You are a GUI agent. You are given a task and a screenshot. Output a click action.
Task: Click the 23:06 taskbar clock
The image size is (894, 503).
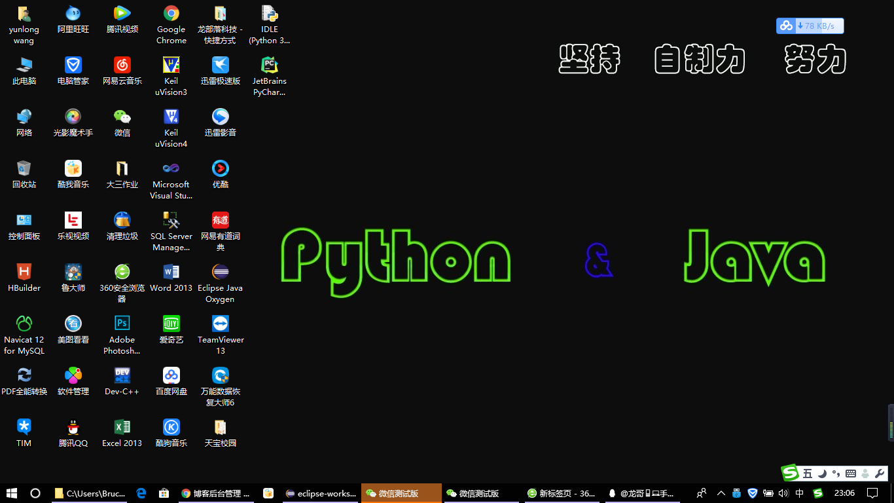(844, 493)
